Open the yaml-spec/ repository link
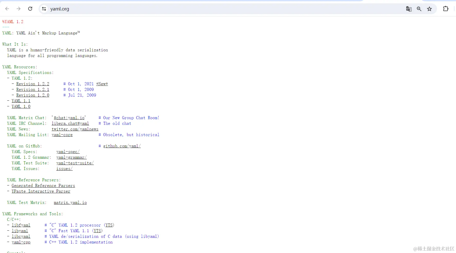This screenshot has height=253, width=456. pyautogui.click(x=68, y=152)
